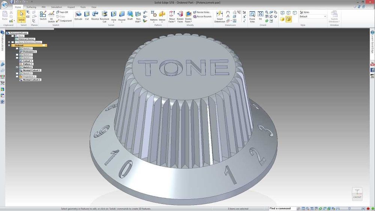Open the Facebook sidebar icon
Image resolution: width=375 pixels, height=211 pixels.
372,70
